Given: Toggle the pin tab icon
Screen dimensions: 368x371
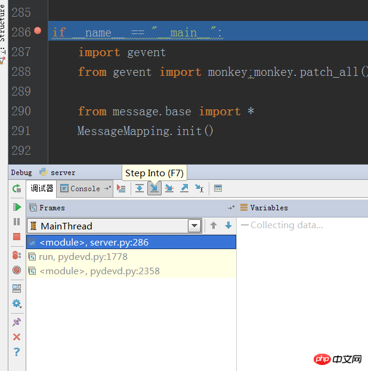Looking at the screenshot, I should [17, 322].
